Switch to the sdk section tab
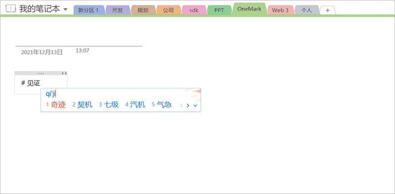 (x=194, y=10)
